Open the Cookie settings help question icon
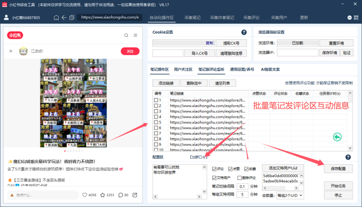The width and height of the screenshot is (362, 207). coord(244,32)
